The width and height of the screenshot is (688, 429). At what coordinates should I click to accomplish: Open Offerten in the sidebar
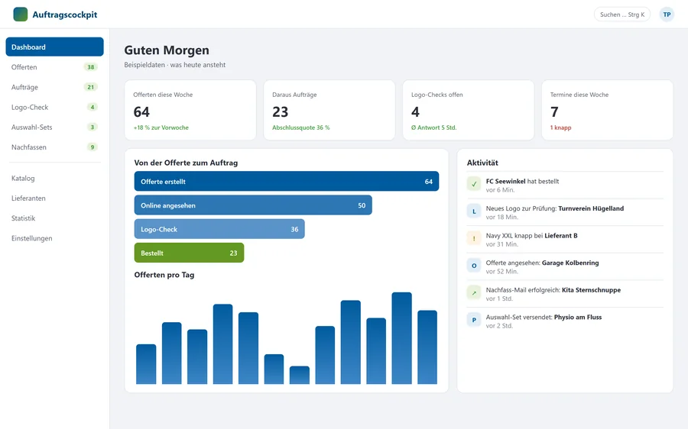[54, 67]
